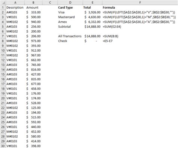The height and width of the screenshot is (148, 178).
Task: Select the amount $835.00
Action: pyautogui.click(x=33, y=79)
